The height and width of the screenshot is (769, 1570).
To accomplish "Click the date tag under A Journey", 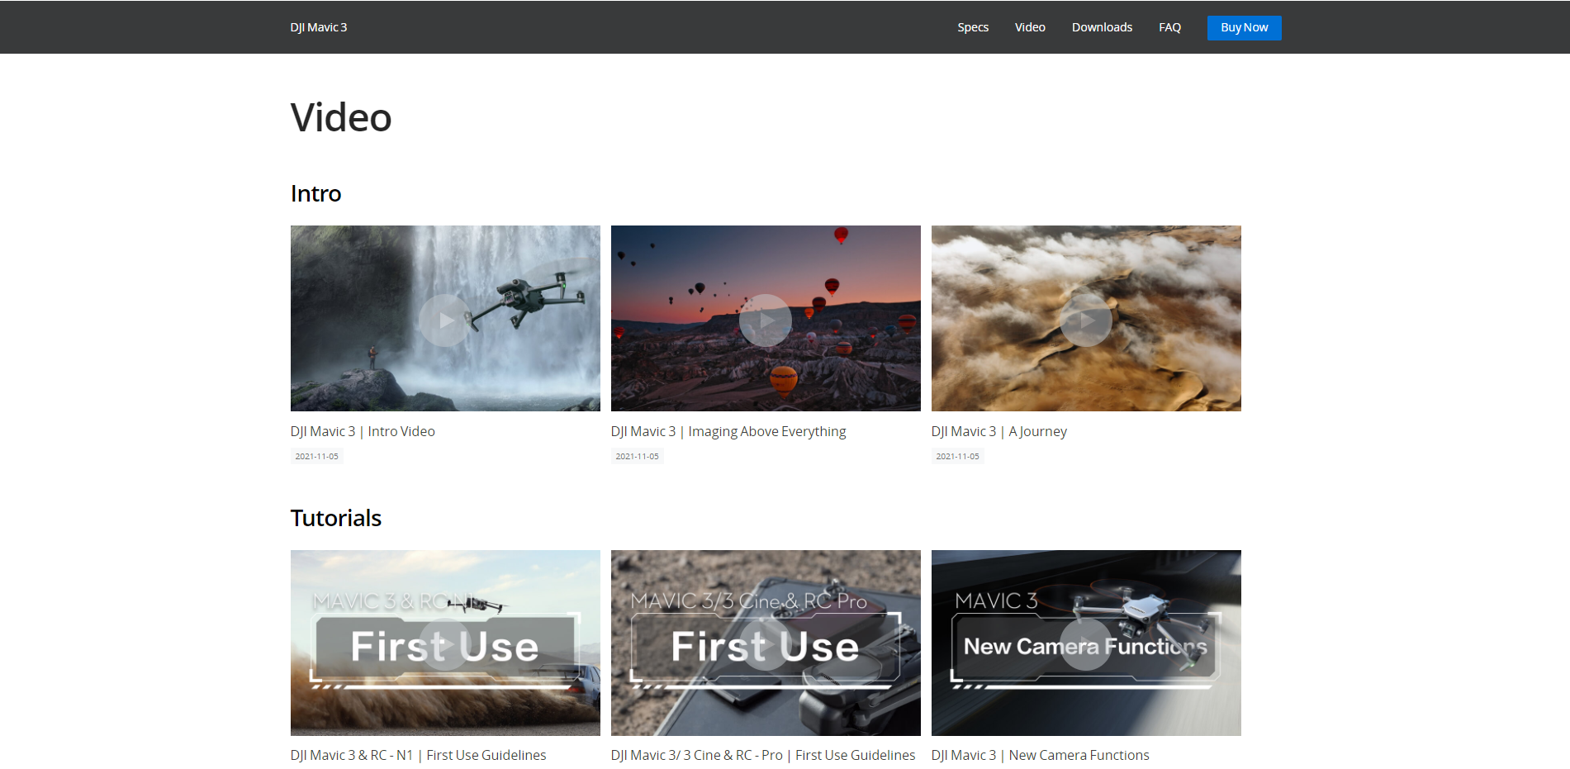I will (x=958, y=456).
